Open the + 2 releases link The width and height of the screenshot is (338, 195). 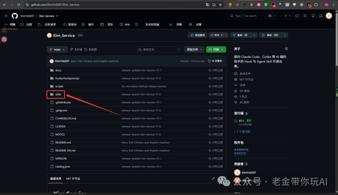pyautogui.click(x=242, y=132)
